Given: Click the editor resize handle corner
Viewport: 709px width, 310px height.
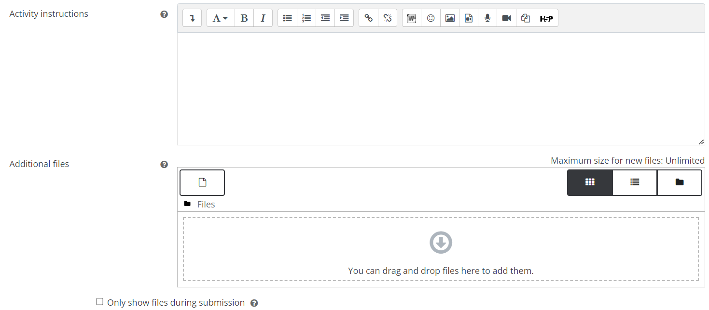Looking at the screenshot, I should coord(701,142).
